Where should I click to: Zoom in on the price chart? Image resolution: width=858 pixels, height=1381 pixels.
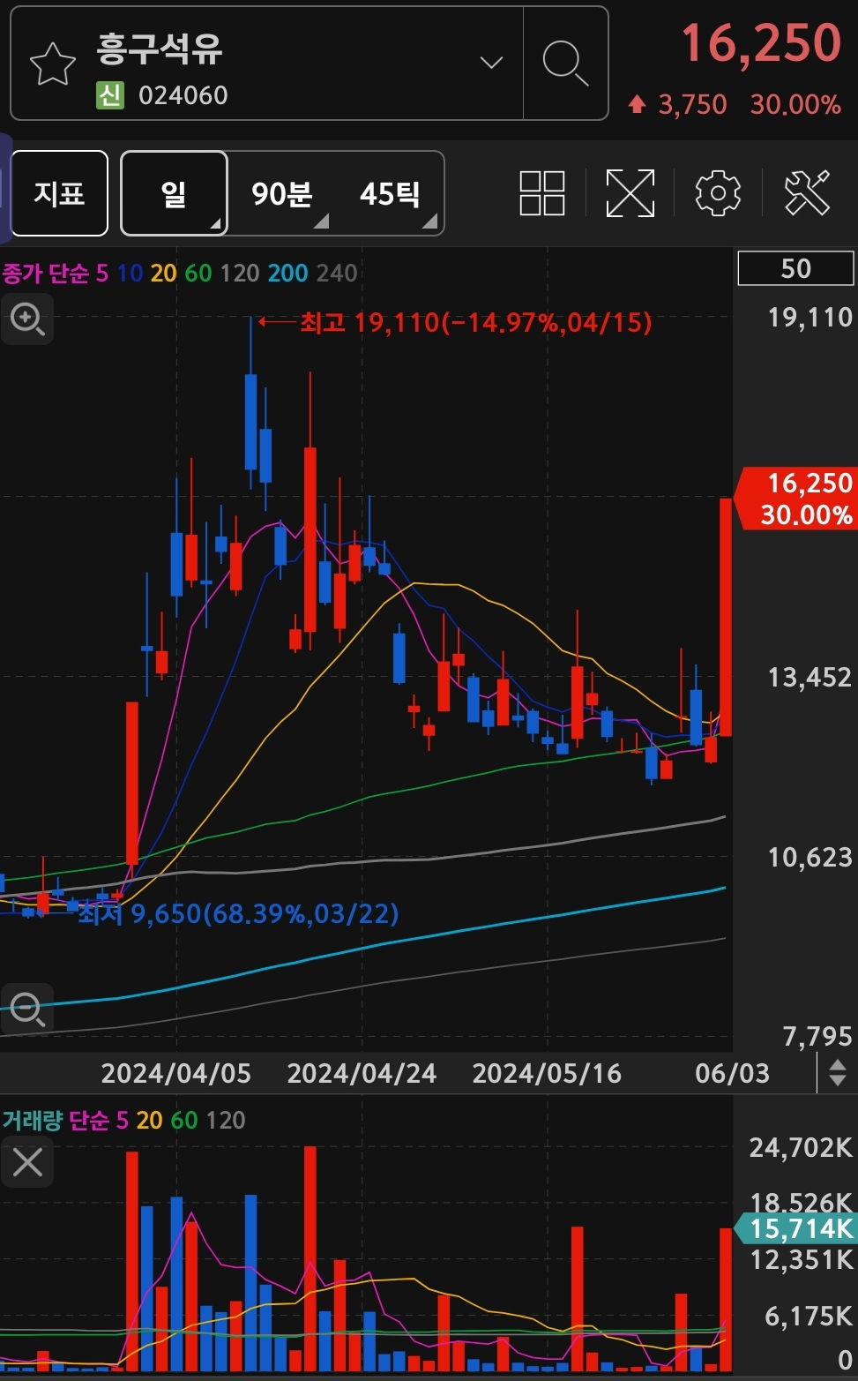27,319
